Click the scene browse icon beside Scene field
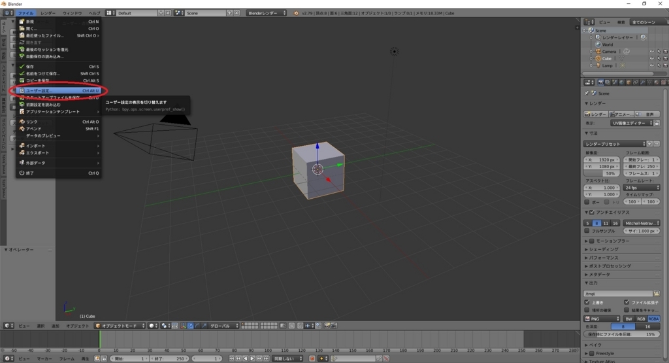The image size is (669, 363). pyautogui.click(x=179, y=13)
